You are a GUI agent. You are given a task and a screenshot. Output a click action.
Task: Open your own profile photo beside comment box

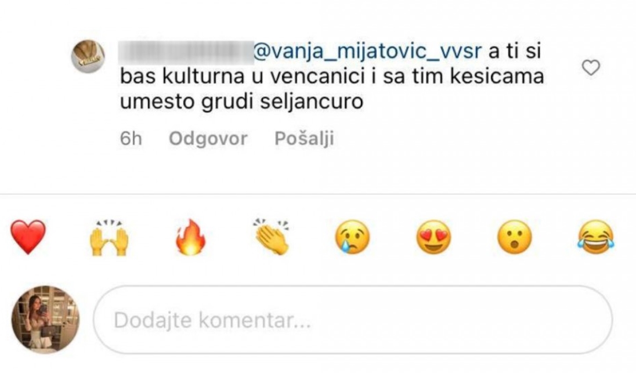tap(45, 320)
